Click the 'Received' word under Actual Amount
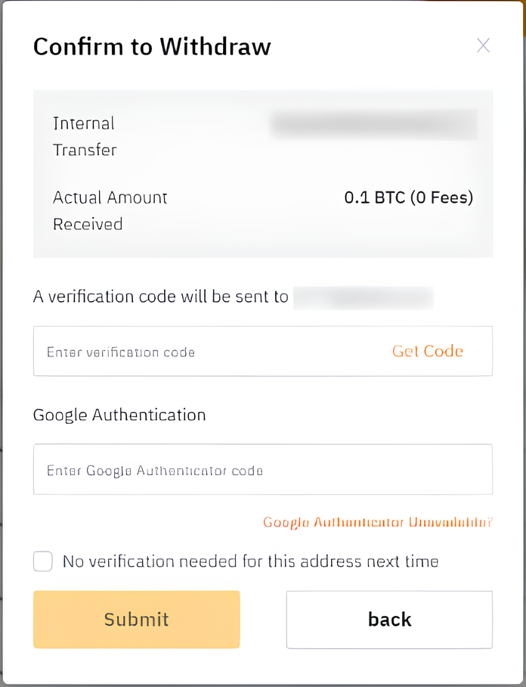 click(88, 224)
